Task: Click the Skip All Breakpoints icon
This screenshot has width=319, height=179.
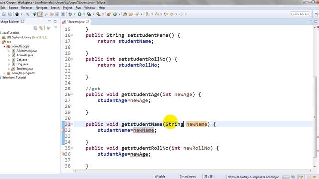Action: click(x=28, y=14)
